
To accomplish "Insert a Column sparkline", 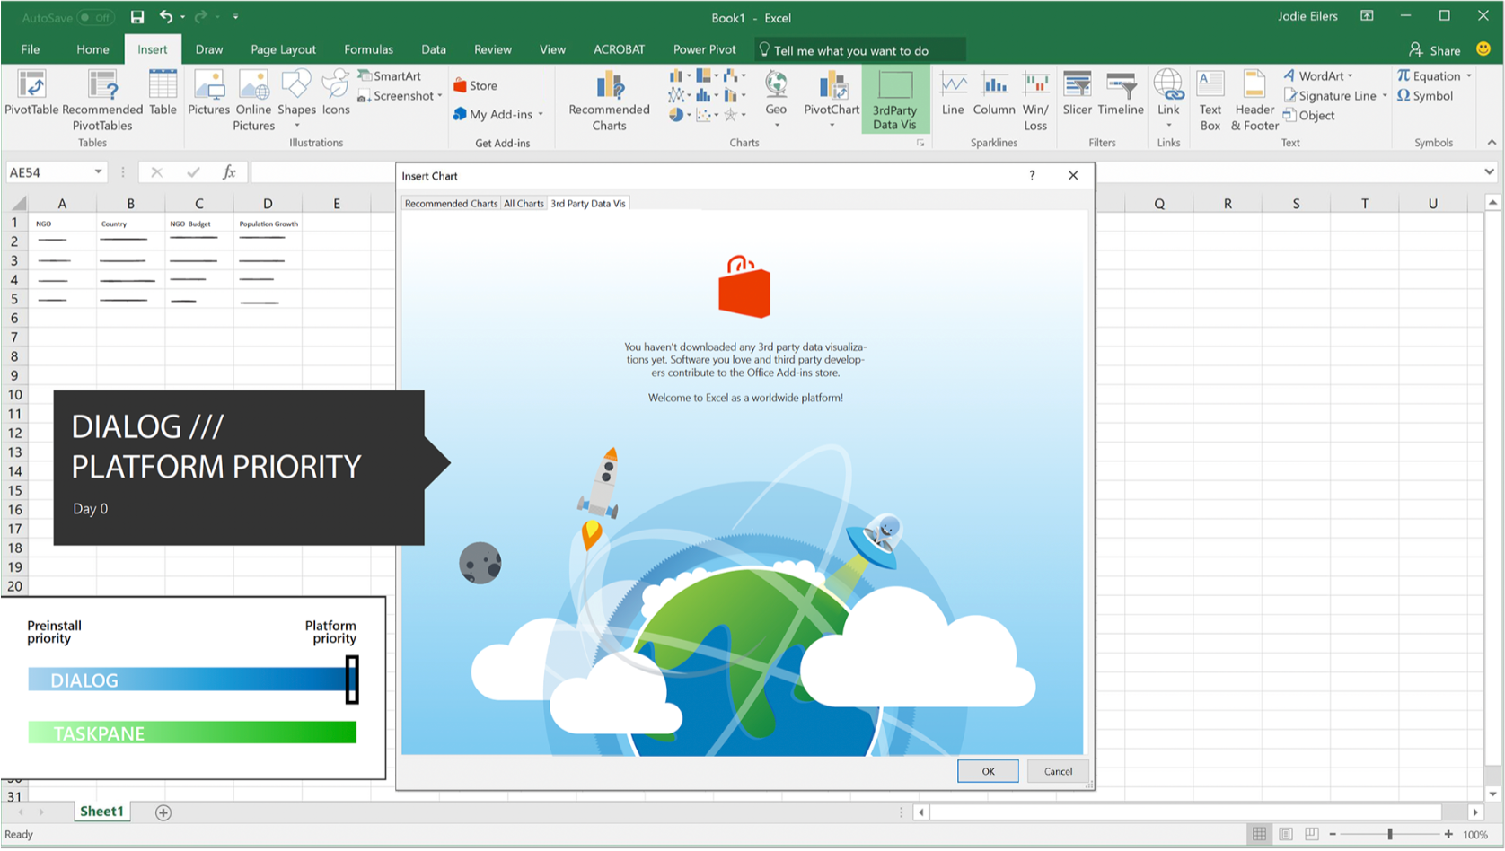I will [x=994, y=93].
